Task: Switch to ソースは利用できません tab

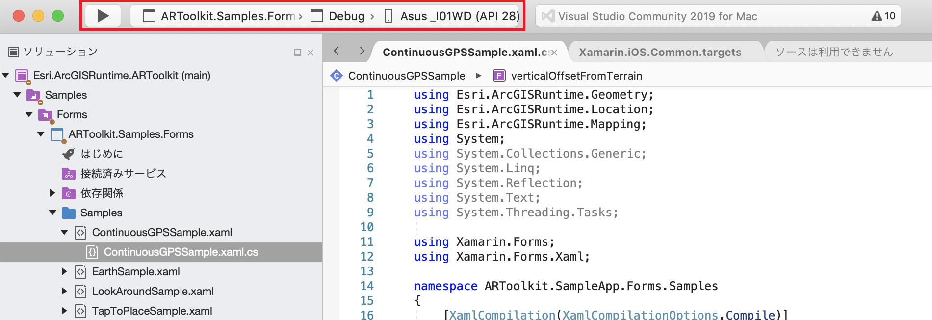Action: tap(834, 52)
